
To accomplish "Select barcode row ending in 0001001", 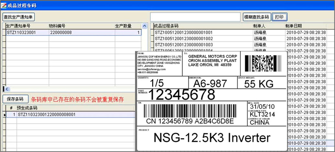I will pyautogui.click(x=240, y=32).
